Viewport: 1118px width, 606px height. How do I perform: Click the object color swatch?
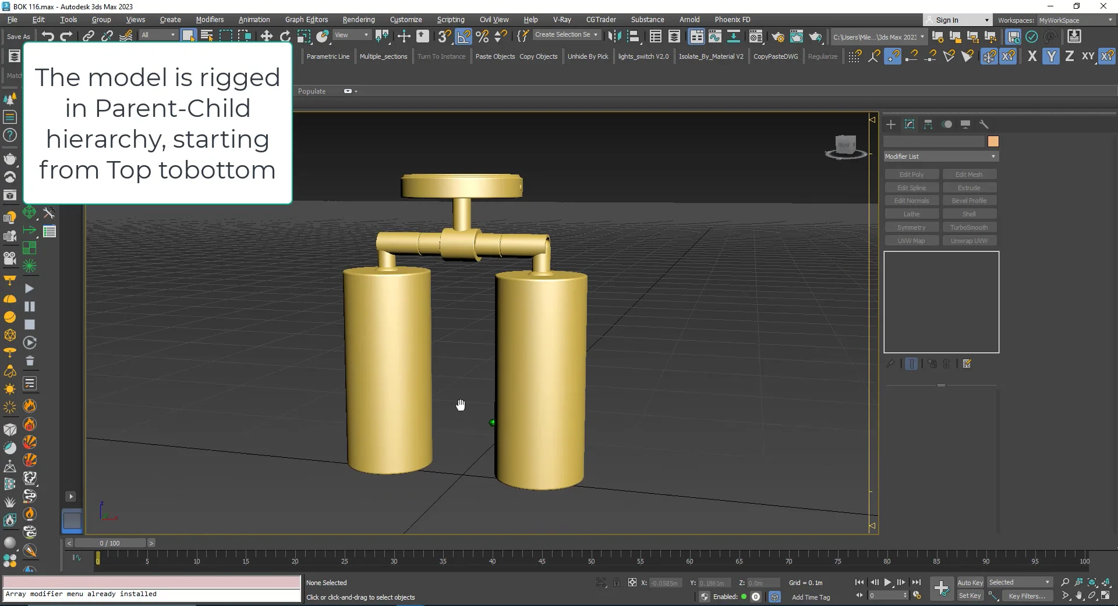coord(993,141)
